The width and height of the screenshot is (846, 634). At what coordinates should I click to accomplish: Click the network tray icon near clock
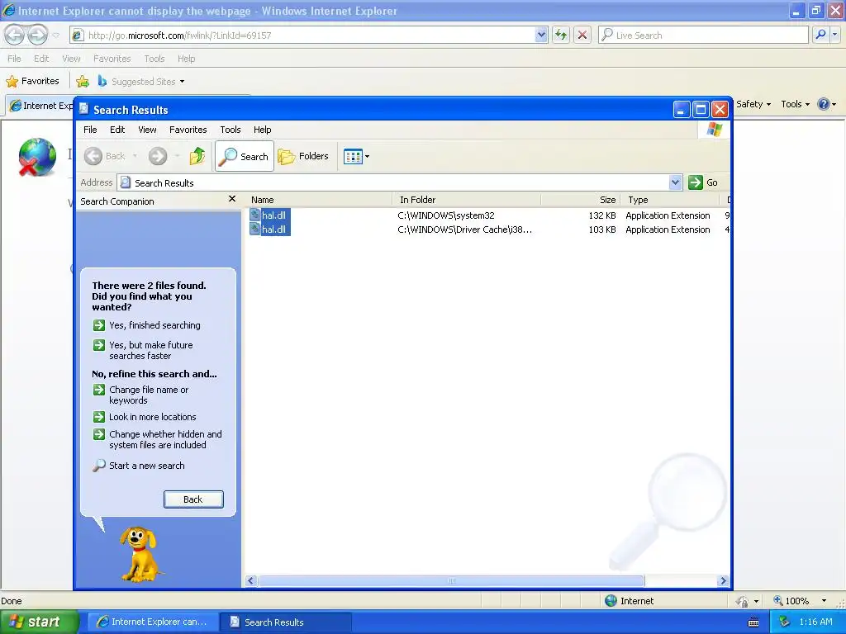coord(785,622)
